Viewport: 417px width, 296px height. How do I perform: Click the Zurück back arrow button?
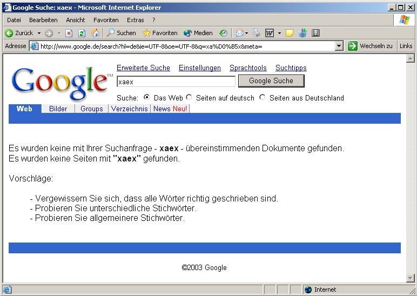pyautogui.click(x=18, y=33)
